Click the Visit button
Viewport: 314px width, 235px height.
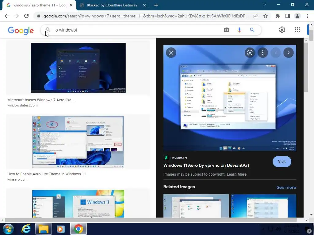282,162
